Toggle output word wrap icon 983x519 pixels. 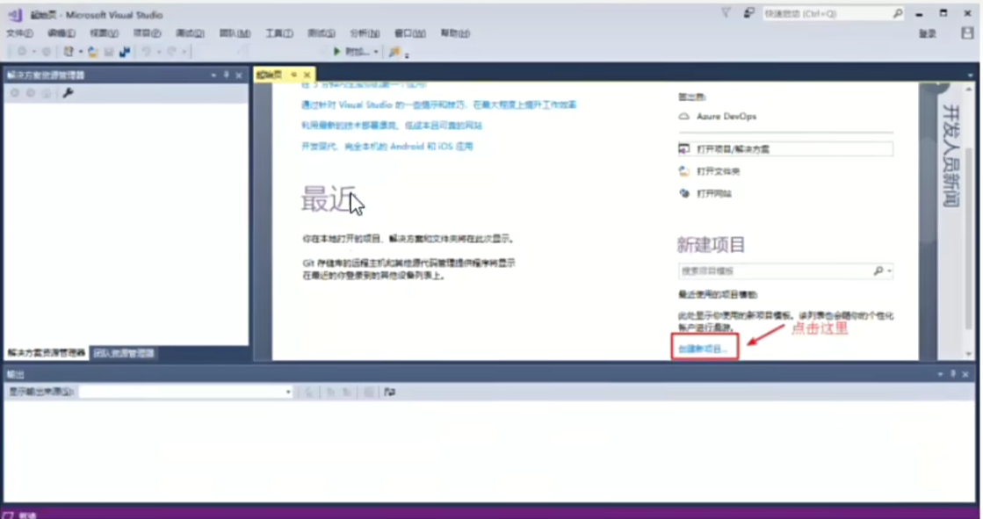coord(390,392)
